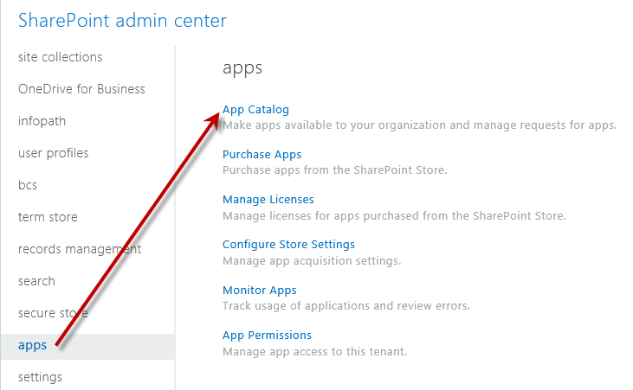
Task: Click text 'Manage app access to this tenant.'
Action: [314, 352]
